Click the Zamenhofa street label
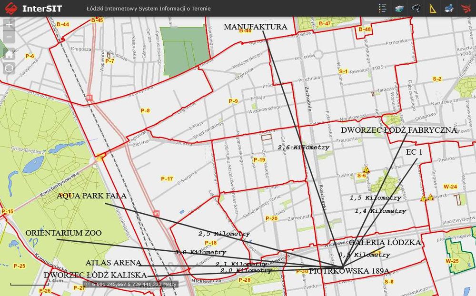Viewport: 476px width, 296px height. tap(299, 217)
